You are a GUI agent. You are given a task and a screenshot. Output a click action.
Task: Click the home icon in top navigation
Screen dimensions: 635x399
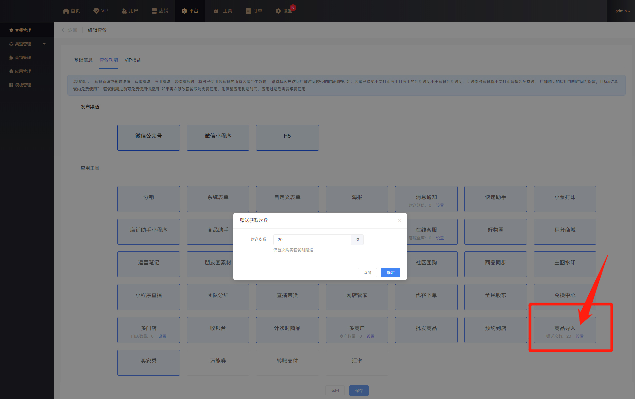click(66, 11)
